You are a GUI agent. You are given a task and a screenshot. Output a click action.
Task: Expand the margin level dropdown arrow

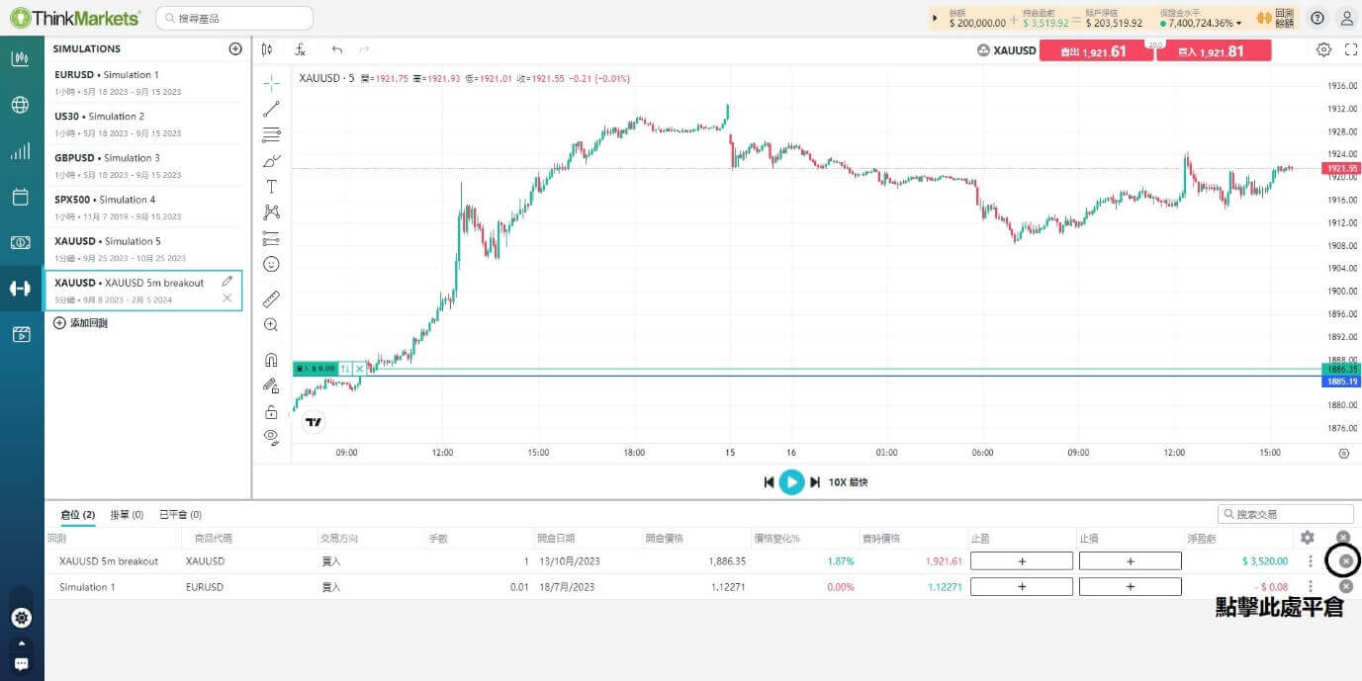[x=1238, y=24]
